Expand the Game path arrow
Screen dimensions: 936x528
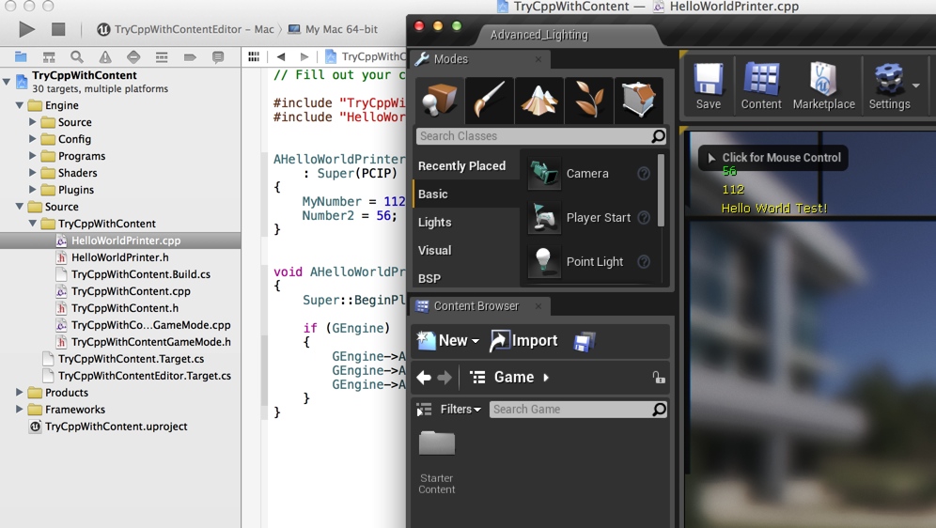[546, 377]
